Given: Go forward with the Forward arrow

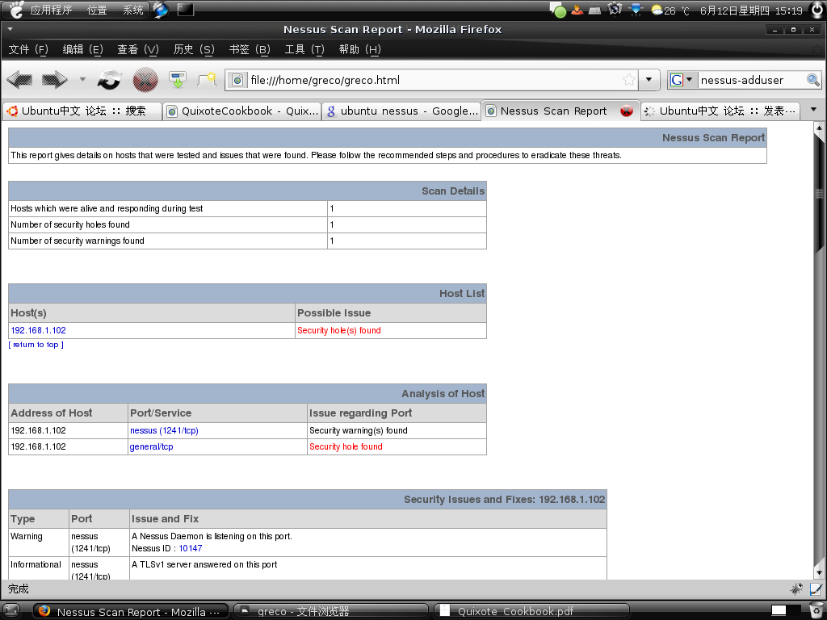Looking at the screenshot, I should coord(55,80).
